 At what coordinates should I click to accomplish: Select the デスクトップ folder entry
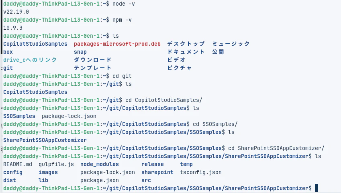coord(186,44)
